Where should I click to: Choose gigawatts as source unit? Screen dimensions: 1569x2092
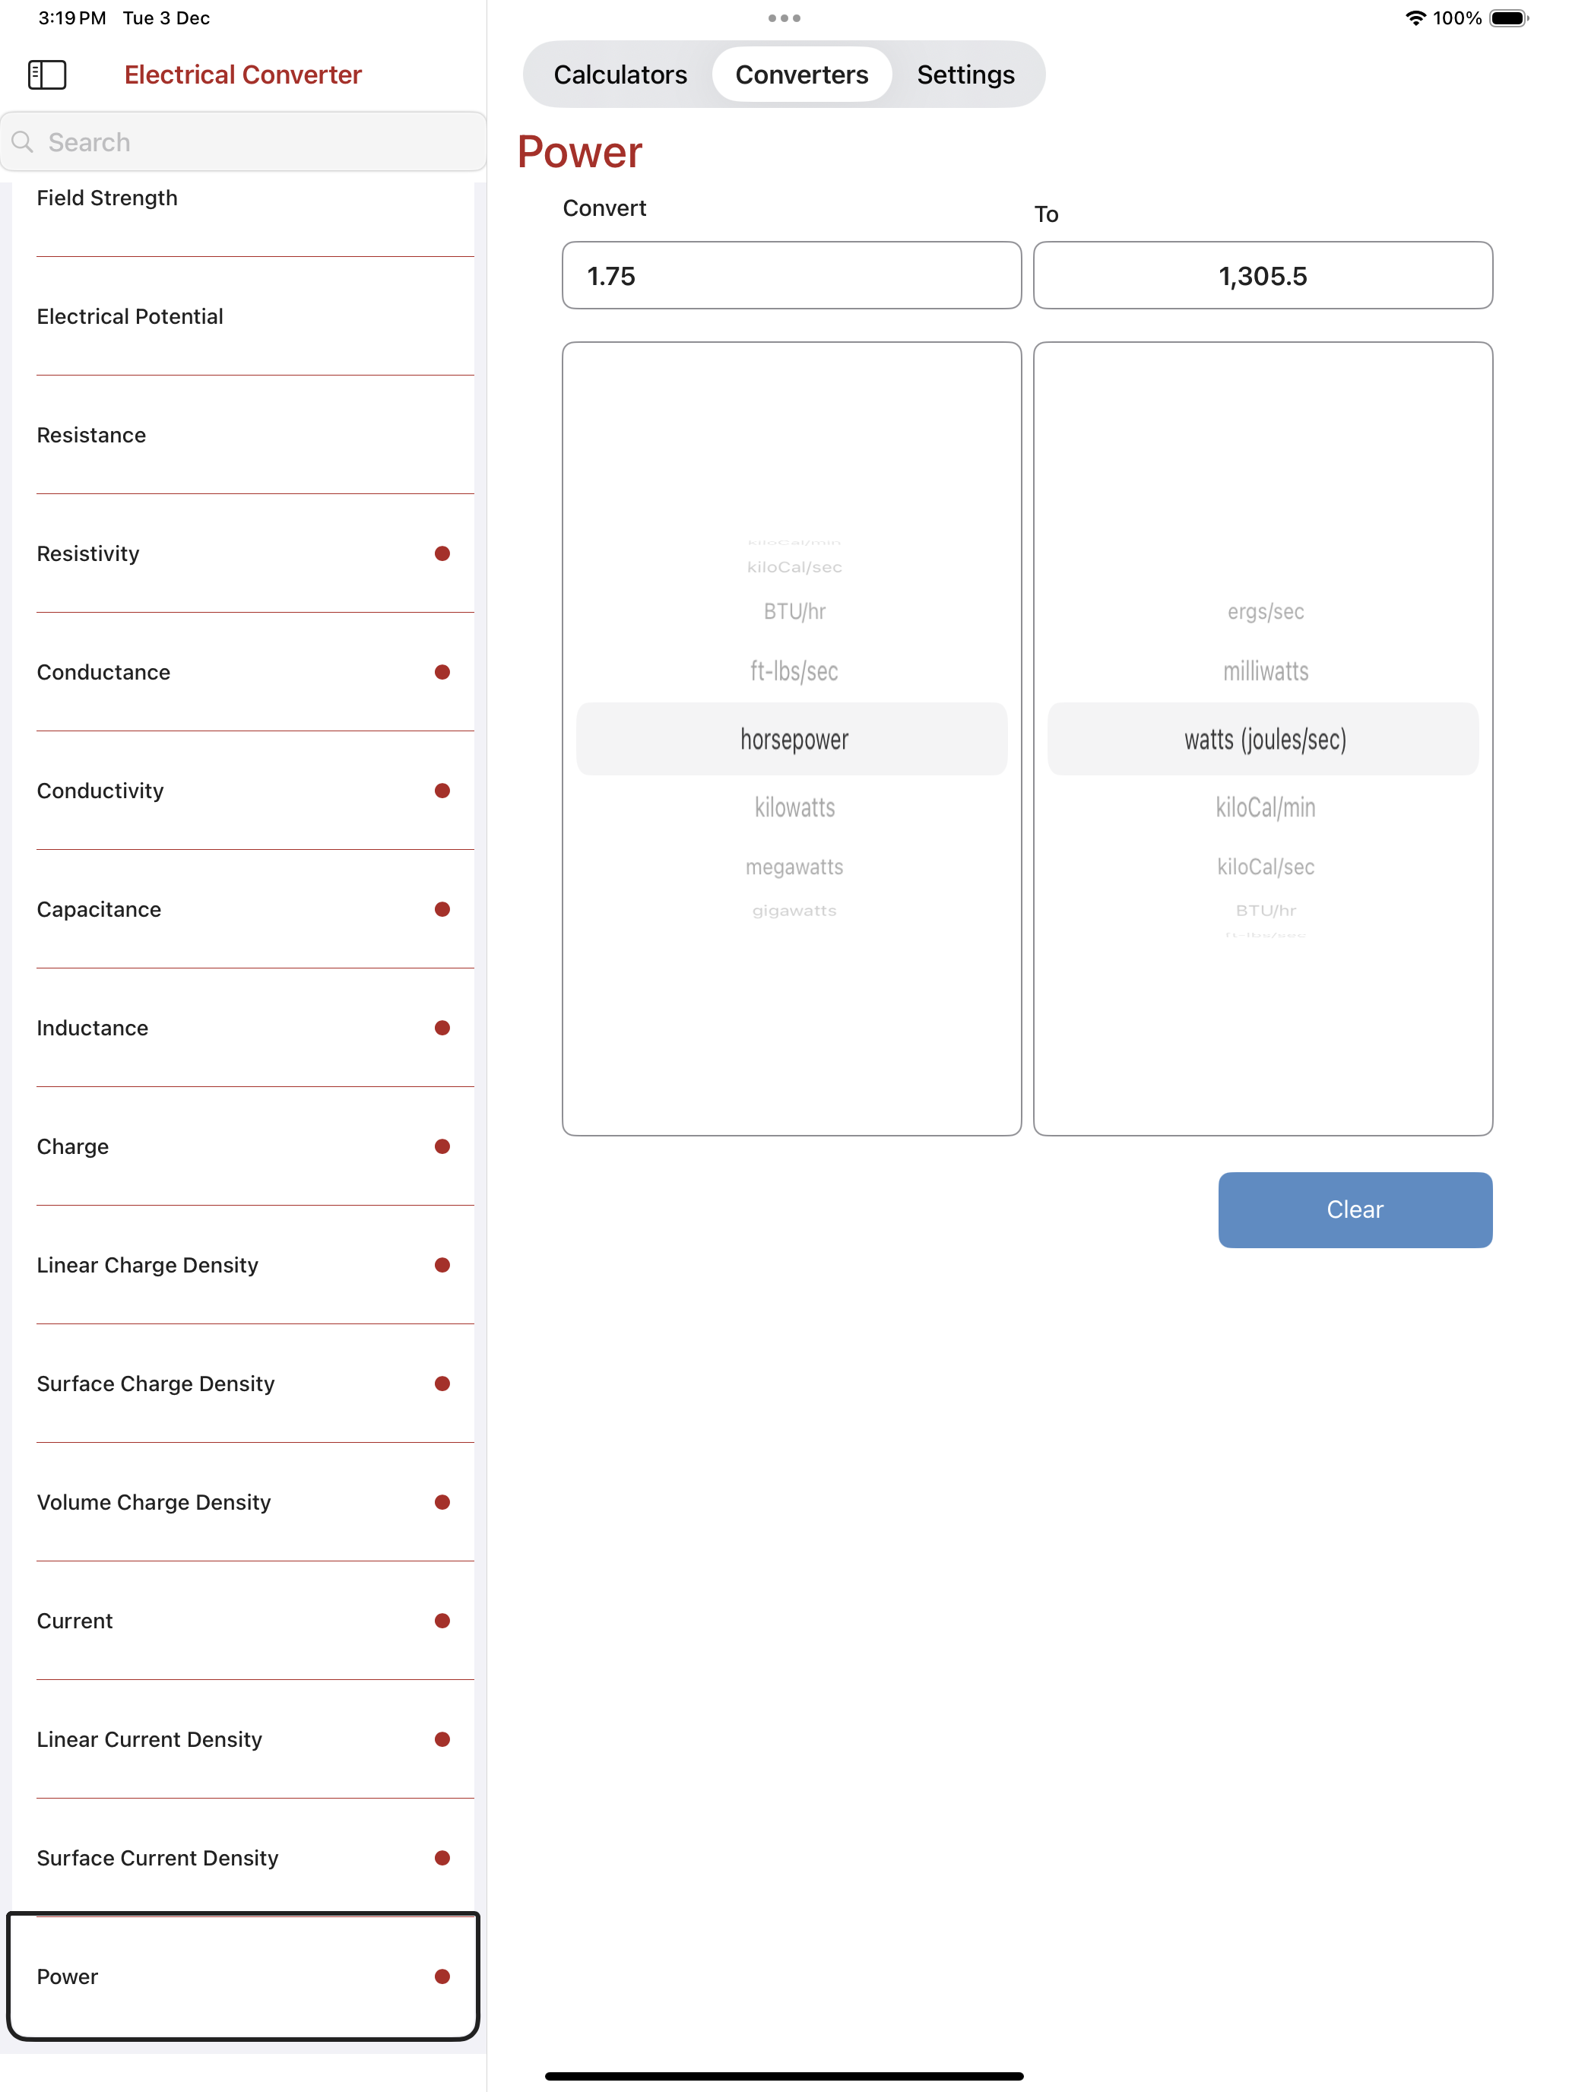click(794, 911)
